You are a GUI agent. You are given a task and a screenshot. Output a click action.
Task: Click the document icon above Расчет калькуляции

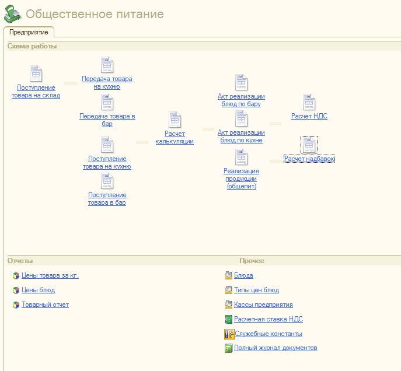175,120
